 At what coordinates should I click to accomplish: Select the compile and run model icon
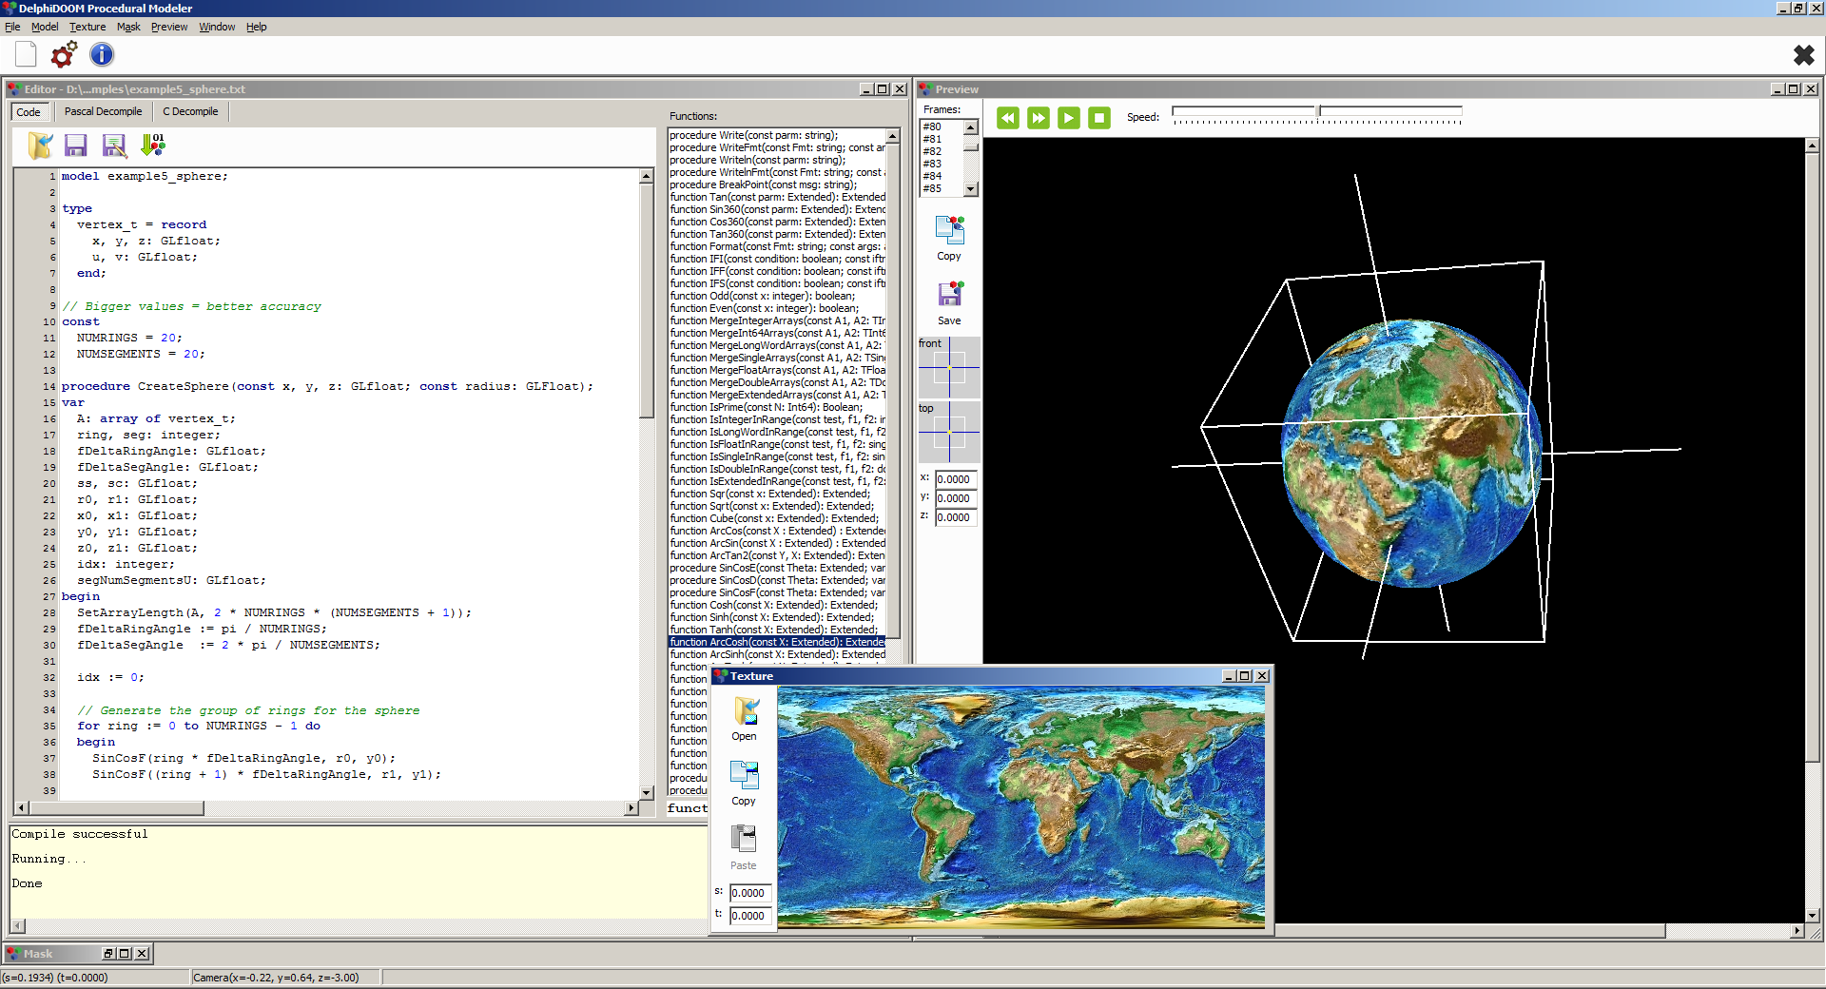(152, 145)
